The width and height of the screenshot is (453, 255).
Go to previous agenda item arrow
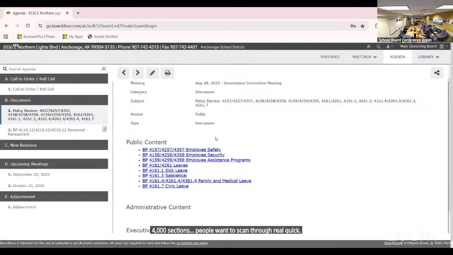(124, 73)
